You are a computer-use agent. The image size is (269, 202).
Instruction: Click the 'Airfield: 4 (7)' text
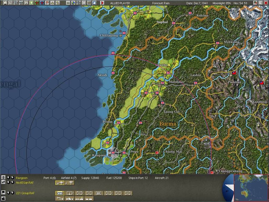pyautogui.click(x=69, y=178)
